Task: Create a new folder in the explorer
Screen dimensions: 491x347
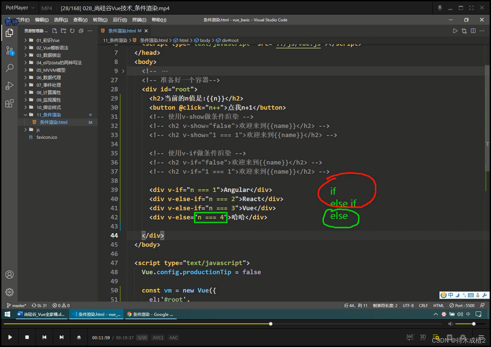Action: point(63,31)
